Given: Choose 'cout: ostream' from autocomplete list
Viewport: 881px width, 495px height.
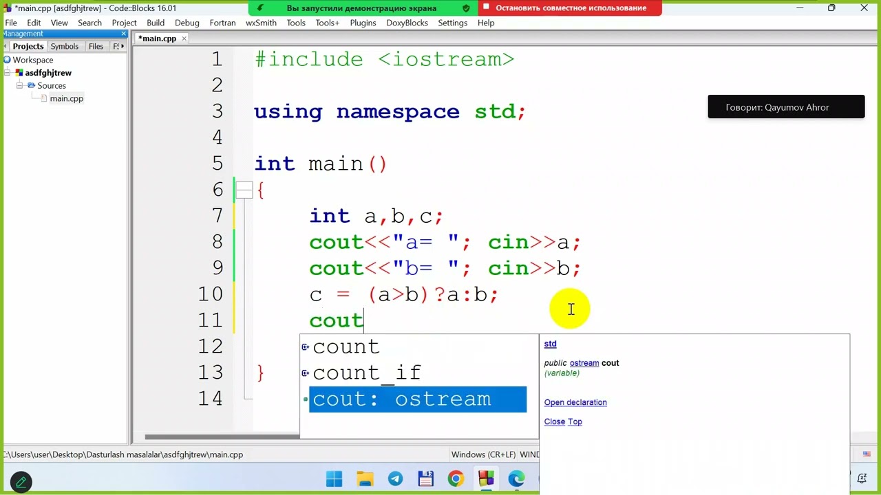Looking at the screenshot, I should tap(417, 399).
